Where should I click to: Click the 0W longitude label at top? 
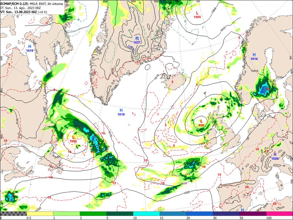tap(198, 1)
